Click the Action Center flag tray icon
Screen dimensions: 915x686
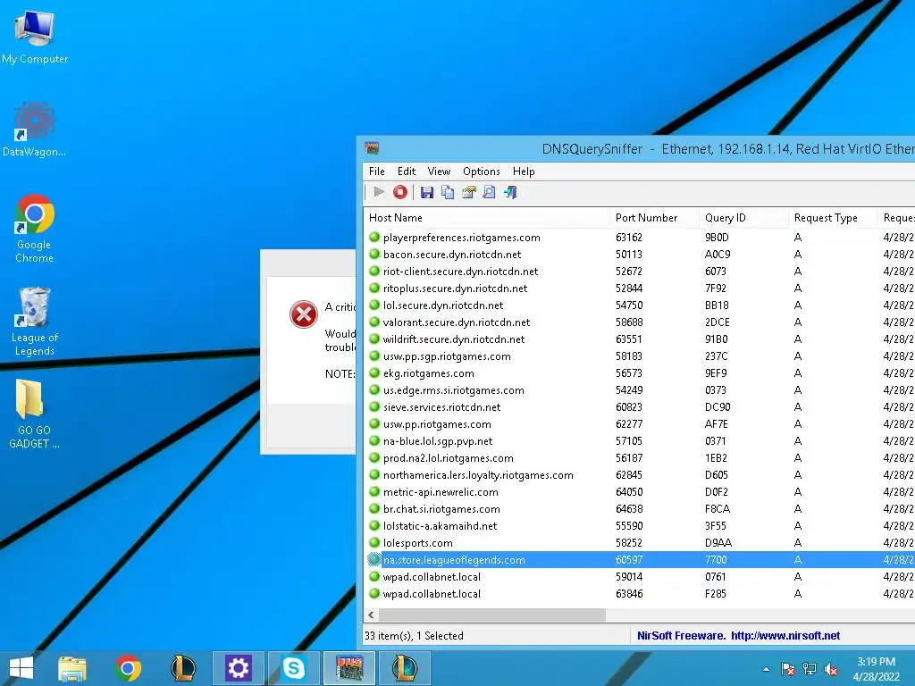pos(788,669)
